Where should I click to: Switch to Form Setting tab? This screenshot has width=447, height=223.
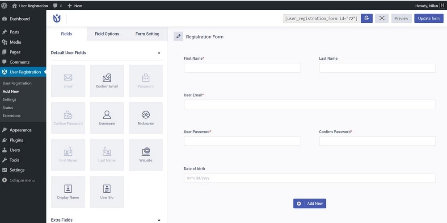[x=148, y=34]
